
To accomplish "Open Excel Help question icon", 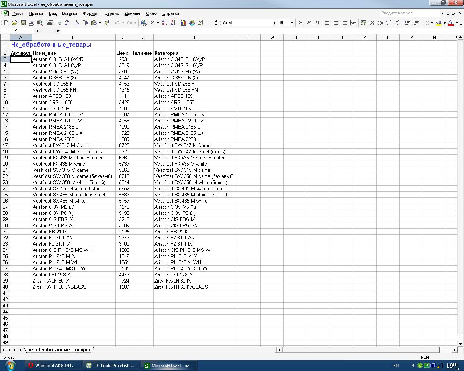I will pos(200,23).
